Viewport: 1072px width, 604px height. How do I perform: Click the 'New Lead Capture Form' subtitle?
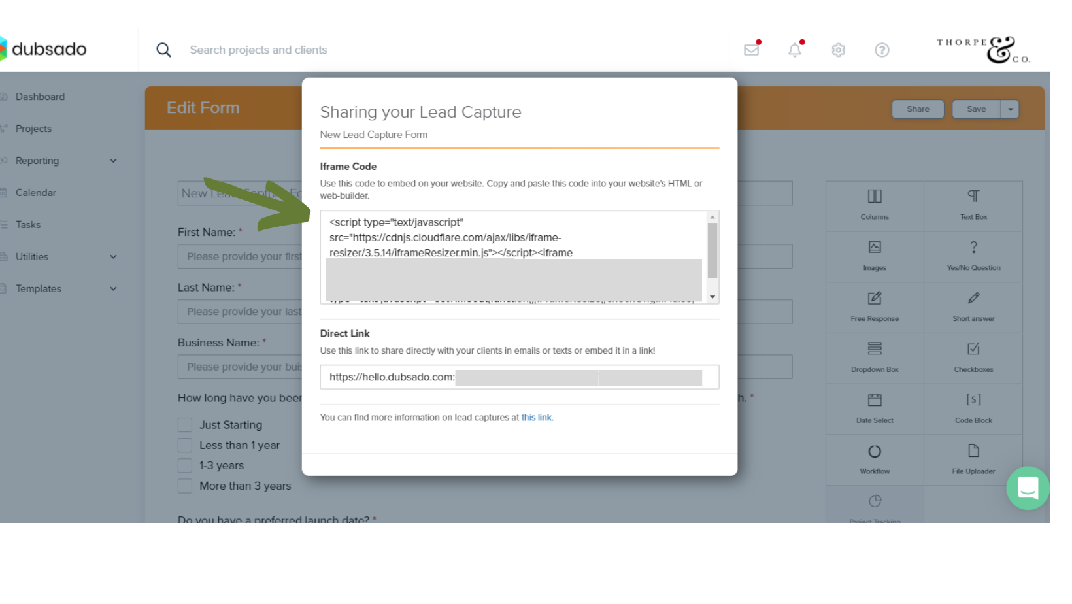374,135
